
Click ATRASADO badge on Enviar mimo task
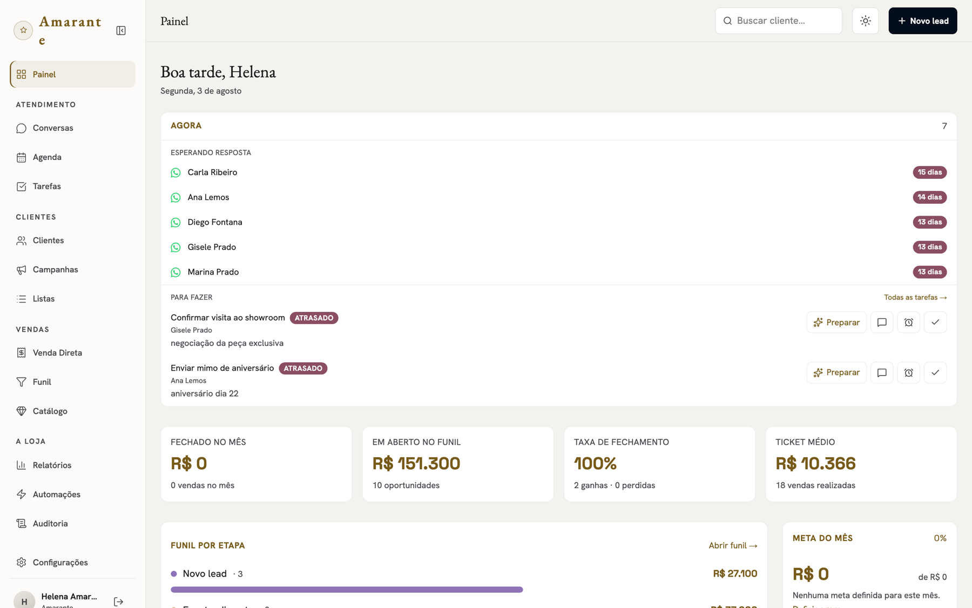tap(303, 369)
